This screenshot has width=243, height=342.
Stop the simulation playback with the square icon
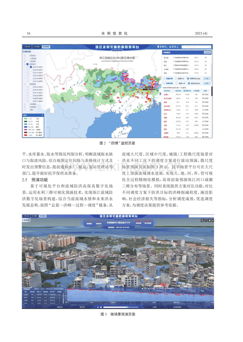click(x=101, y=307)
